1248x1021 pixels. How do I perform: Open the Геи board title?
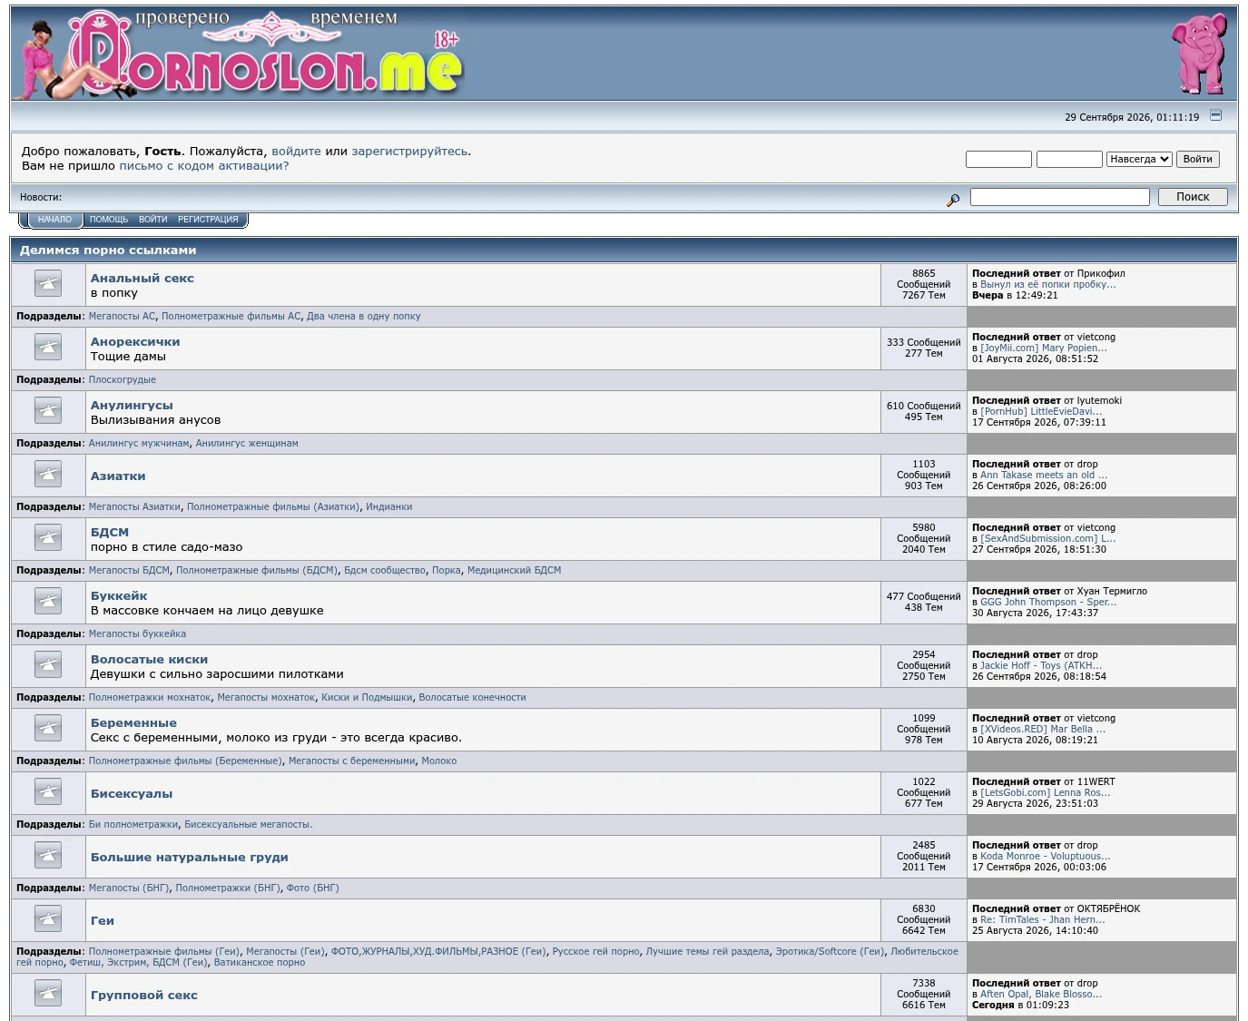[x=103, y=921]
